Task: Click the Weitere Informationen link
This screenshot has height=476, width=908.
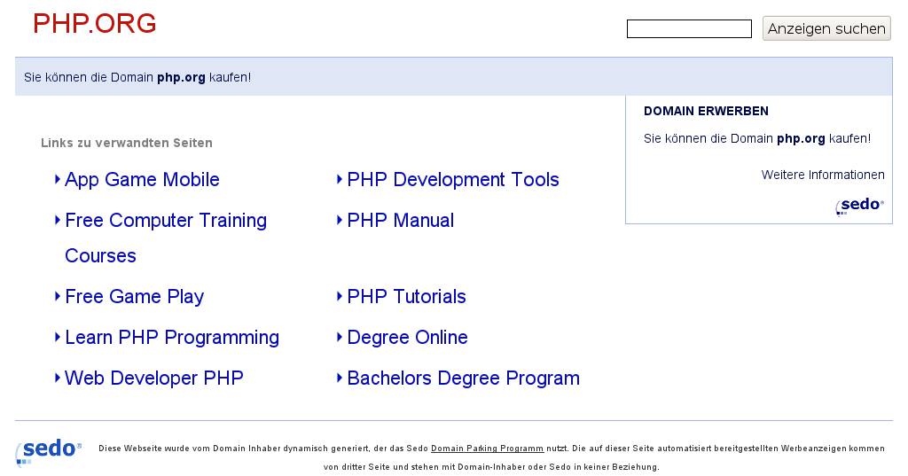Action: [823, 175]
